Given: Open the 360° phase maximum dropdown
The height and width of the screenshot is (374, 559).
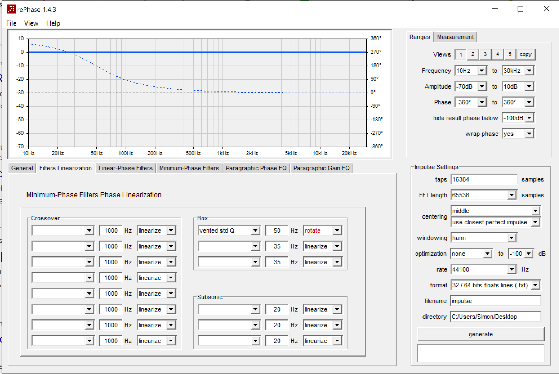Looking at the screenshot, I should 518,102.
